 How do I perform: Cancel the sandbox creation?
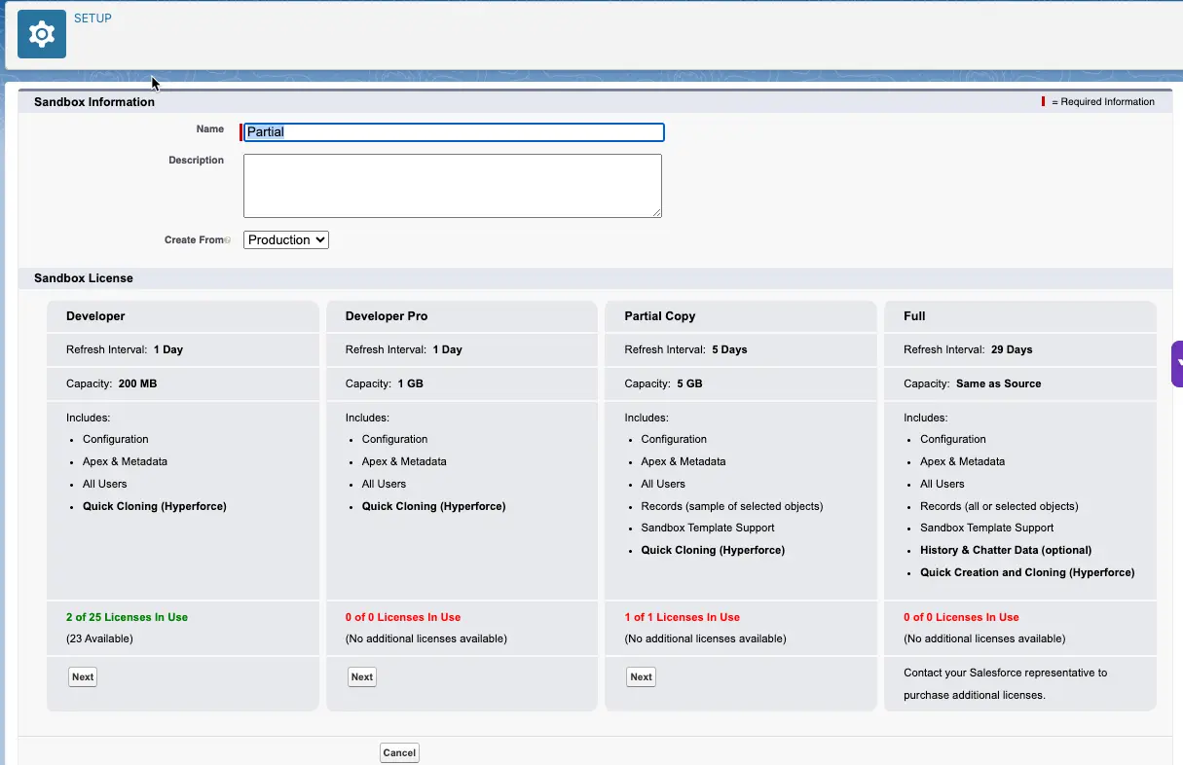399,752
